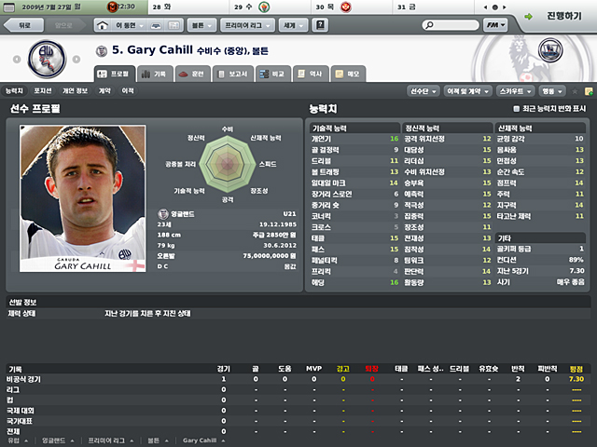
Task: Expand the 이적 및 계약 dropdown
Action: [467, 91]
